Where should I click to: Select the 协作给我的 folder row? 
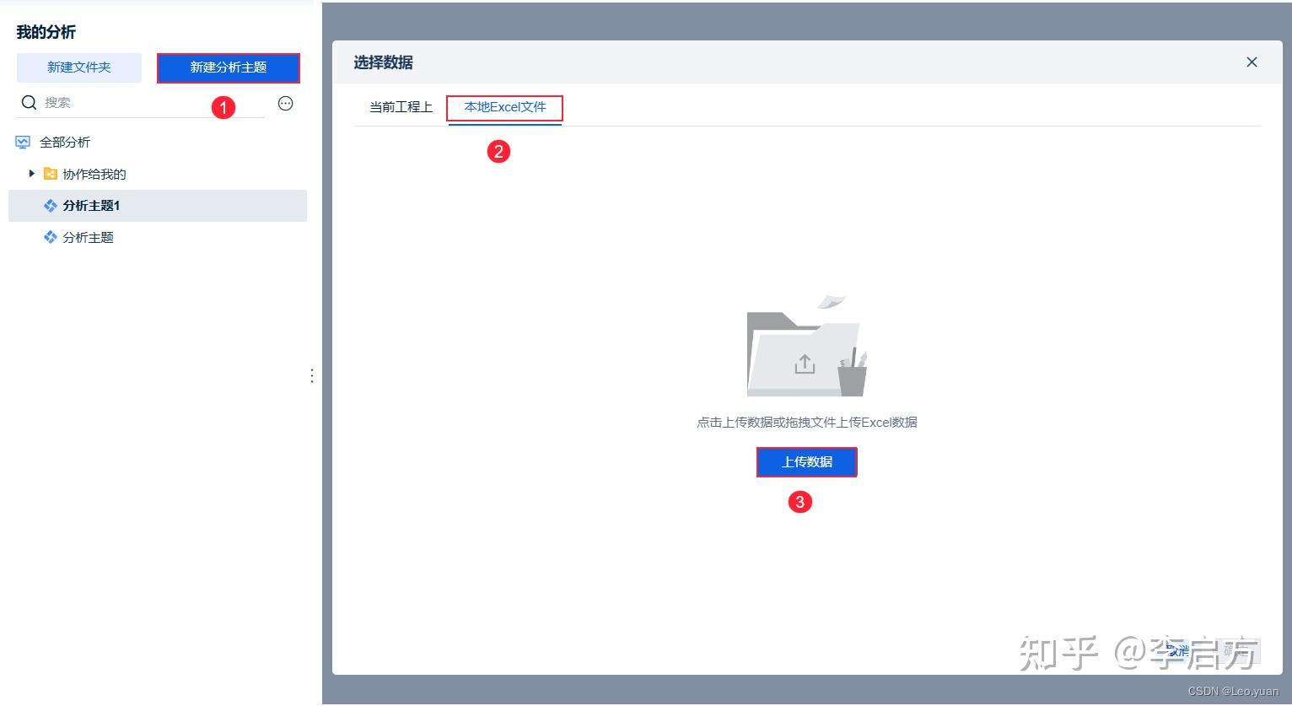158,174
